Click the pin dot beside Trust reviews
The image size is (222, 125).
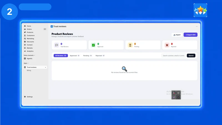pos(46,67)
